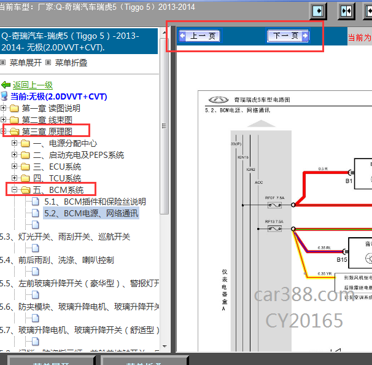Click folder icon of 第一章 读图说明
Image resolution: width=372 pixels, height=365 pixels.
pos(14,109)
